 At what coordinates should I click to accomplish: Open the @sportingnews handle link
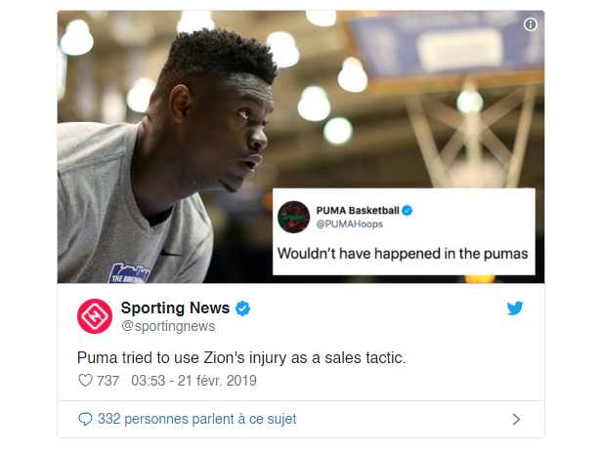[x=168, y=326]
